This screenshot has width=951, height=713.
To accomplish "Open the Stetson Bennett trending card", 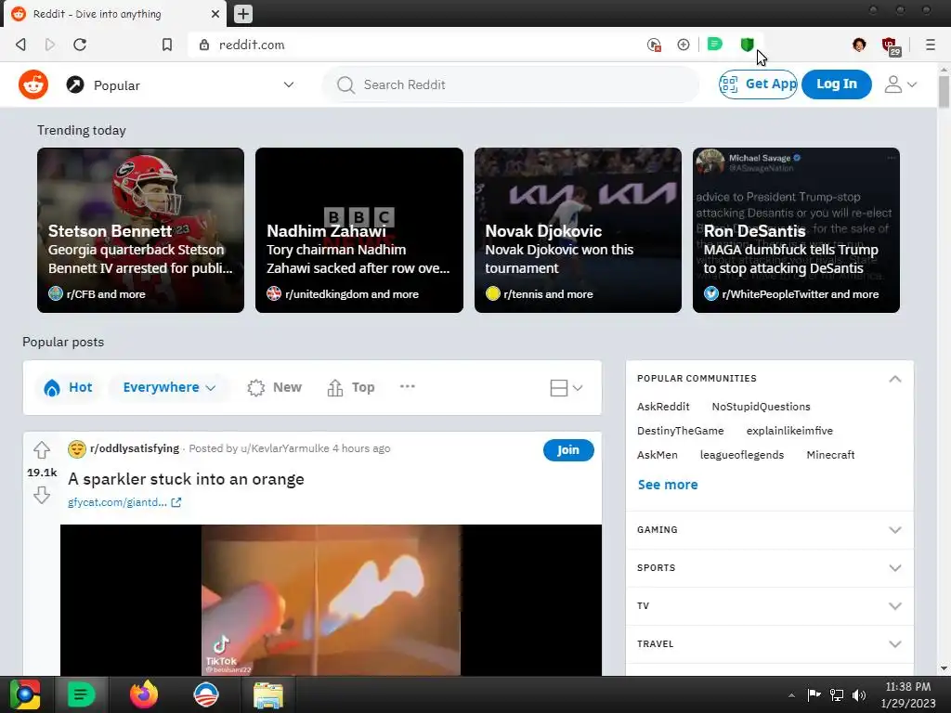I will (141, 230).
